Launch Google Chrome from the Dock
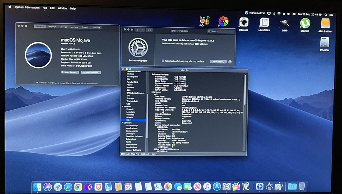 78,187
